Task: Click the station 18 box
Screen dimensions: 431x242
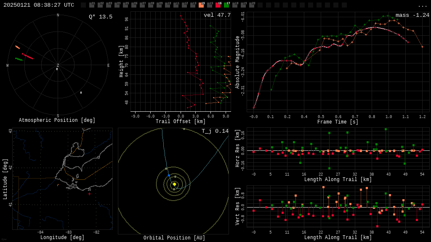Action: pos(235,5)
